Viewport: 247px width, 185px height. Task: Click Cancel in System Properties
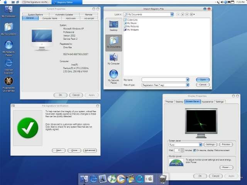click(x=76, y=95)
